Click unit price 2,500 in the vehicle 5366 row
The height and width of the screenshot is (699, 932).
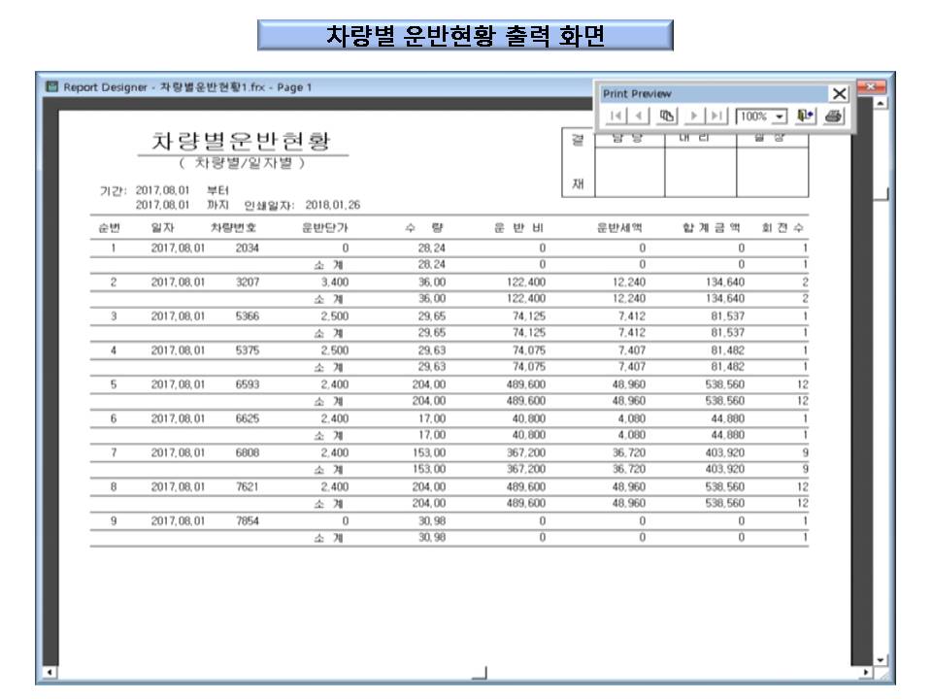click(x=335, y=316)
